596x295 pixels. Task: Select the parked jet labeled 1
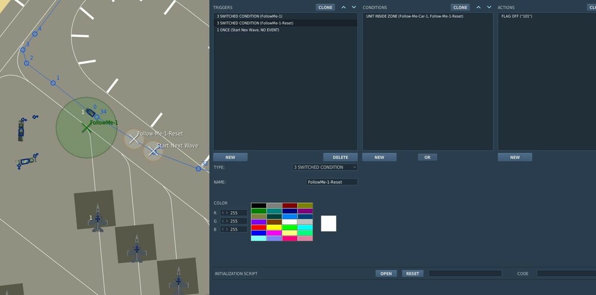(97, 218)
